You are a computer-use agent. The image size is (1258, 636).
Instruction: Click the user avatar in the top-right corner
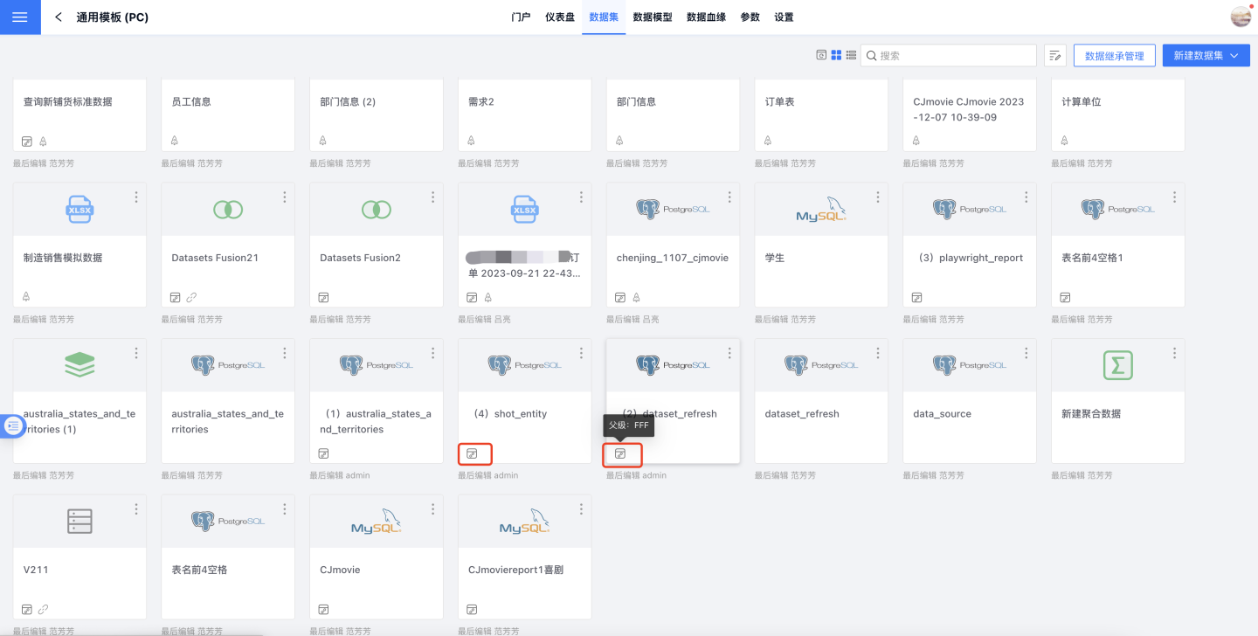pos(1241,17)
